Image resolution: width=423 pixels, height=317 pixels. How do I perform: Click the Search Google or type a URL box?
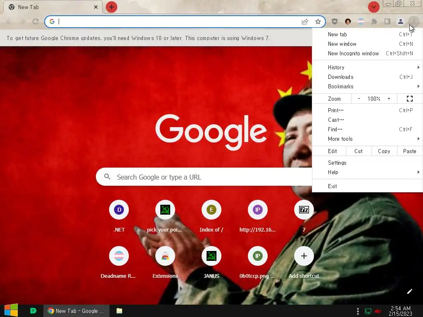point(204,177)
